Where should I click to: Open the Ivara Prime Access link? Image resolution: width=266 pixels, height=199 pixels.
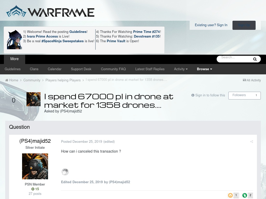(x=42, y=36)
